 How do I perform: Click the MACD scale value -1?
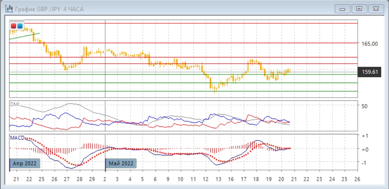[365, 163]
